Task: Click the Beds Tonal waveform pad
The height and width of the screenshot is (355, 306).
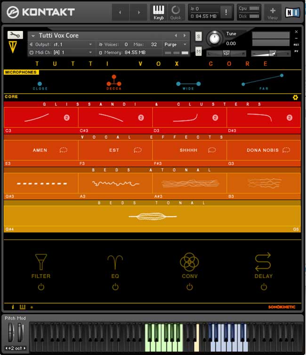Action: (152, 216)
